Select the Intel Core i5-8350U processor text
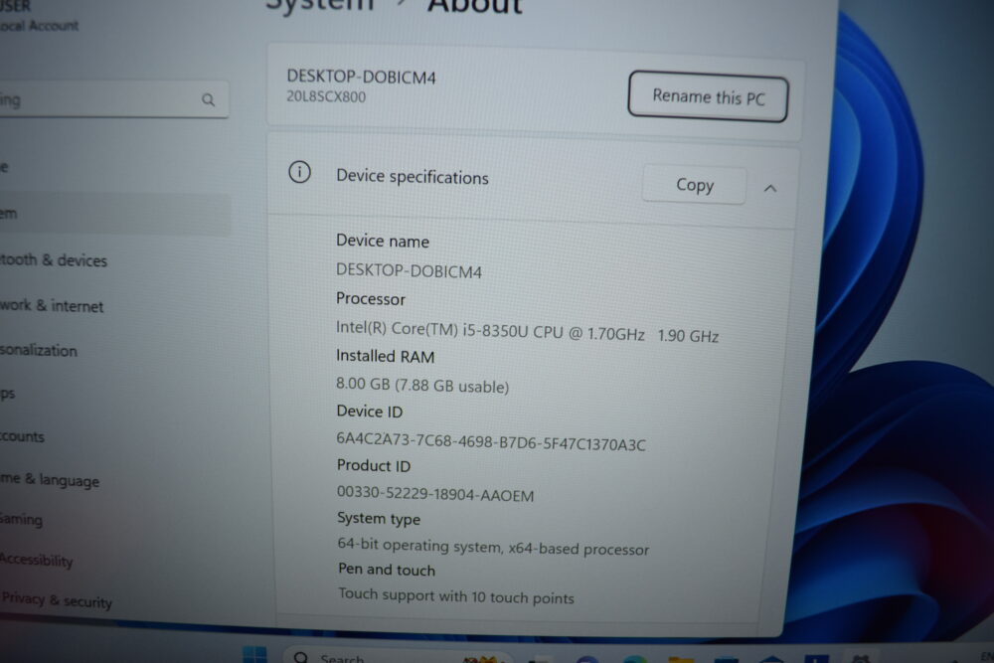Viewport: 994px width, 663px height. pyautogui.click(x=527, y=332)
